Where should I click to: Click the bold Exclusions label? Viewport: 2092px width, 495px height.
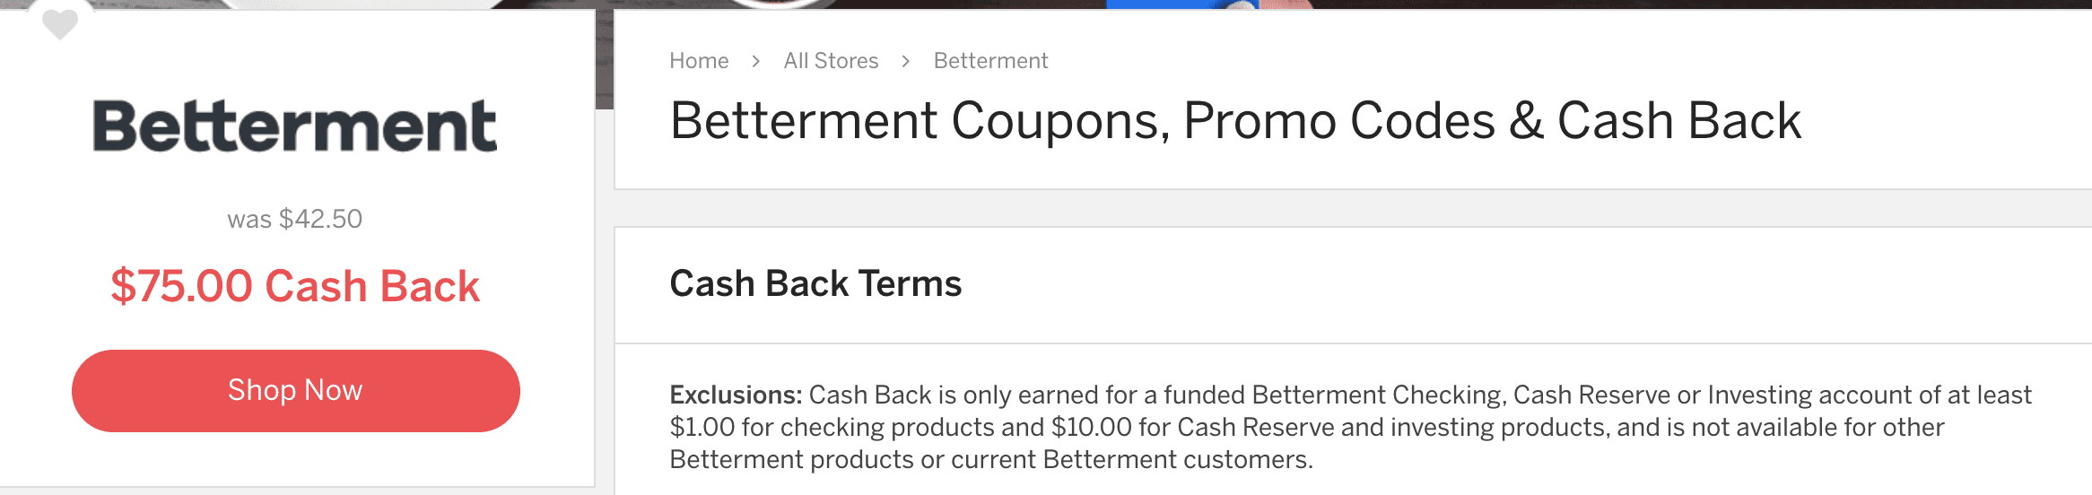[736, 395]
